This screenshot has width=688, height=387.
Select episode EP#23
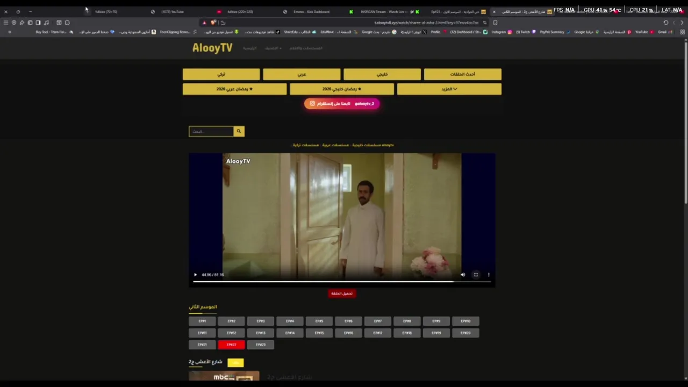click(261, 345)
